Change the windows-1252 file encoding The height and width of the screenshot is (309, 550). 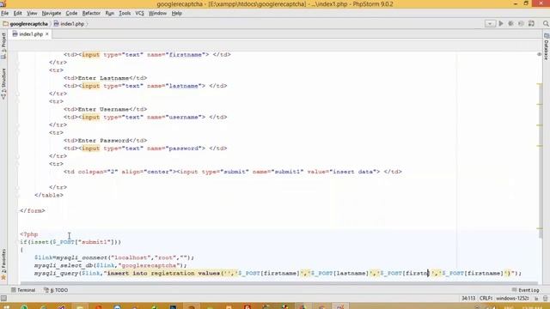click(x=512, y=299)
